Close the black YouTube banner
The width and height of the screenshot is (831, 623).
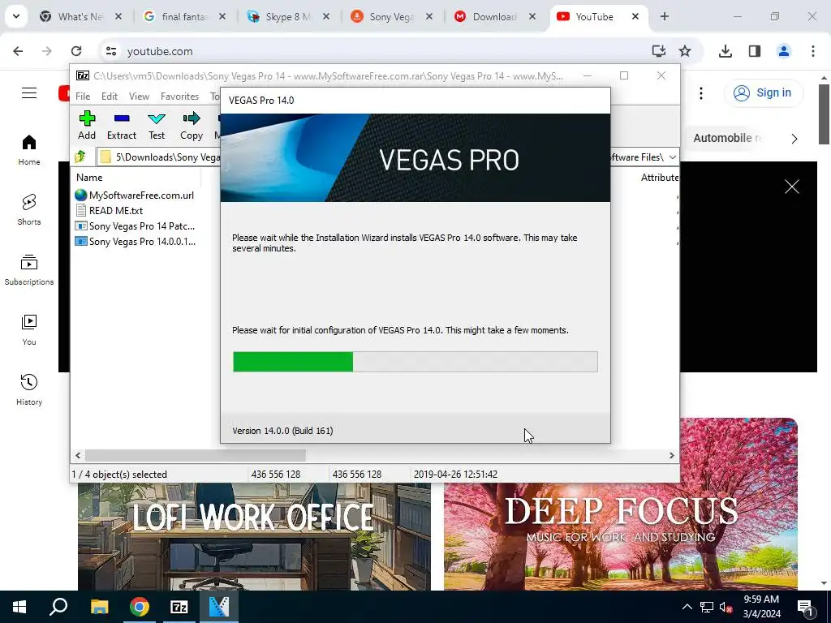click(792, 187)
